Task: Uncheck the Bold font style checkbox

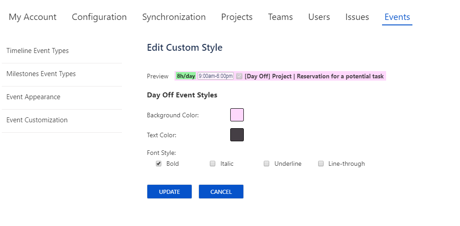Action: coord(159,164)
